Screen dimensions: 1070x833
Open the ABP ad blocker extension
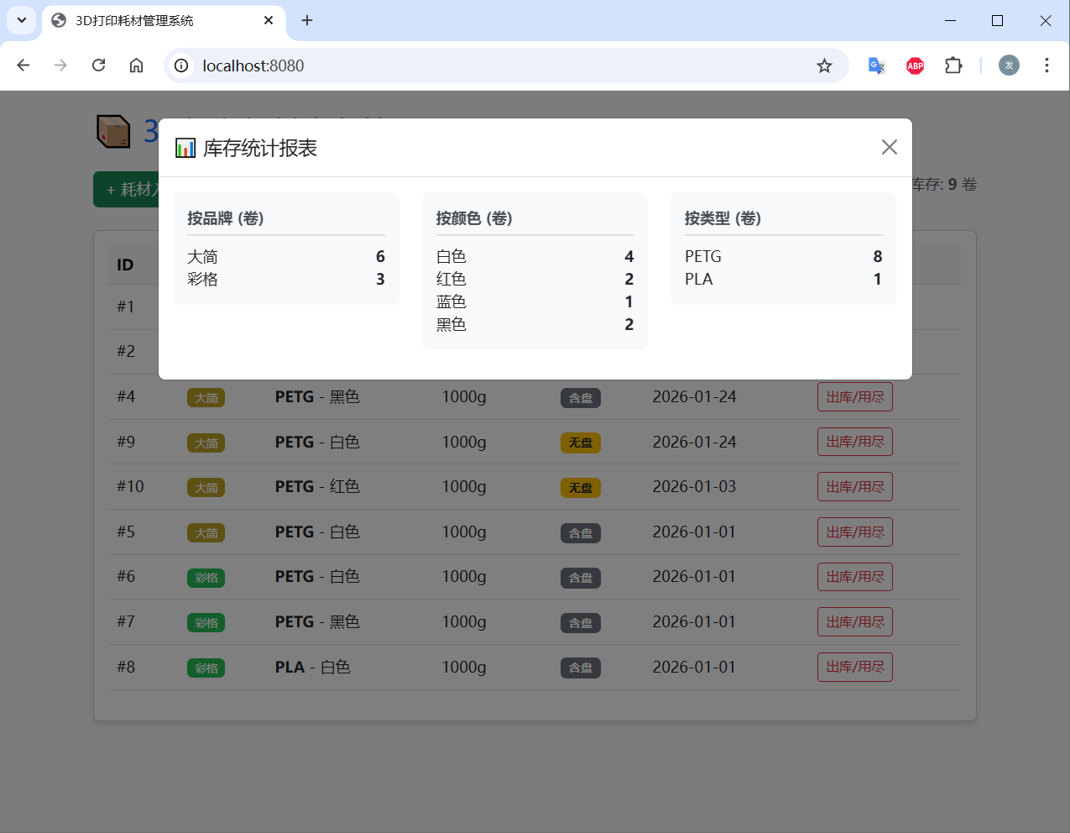tap(915, 65)
